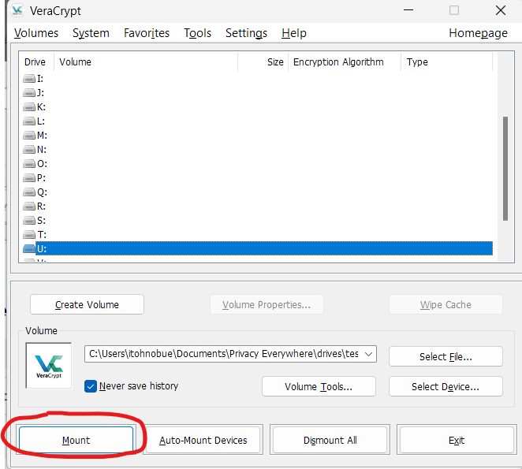Image resolution: width=522 pixels, height=469 pixels.
Task: Click the Encryption Algorithm column header
Action: [x=345, y=62]
